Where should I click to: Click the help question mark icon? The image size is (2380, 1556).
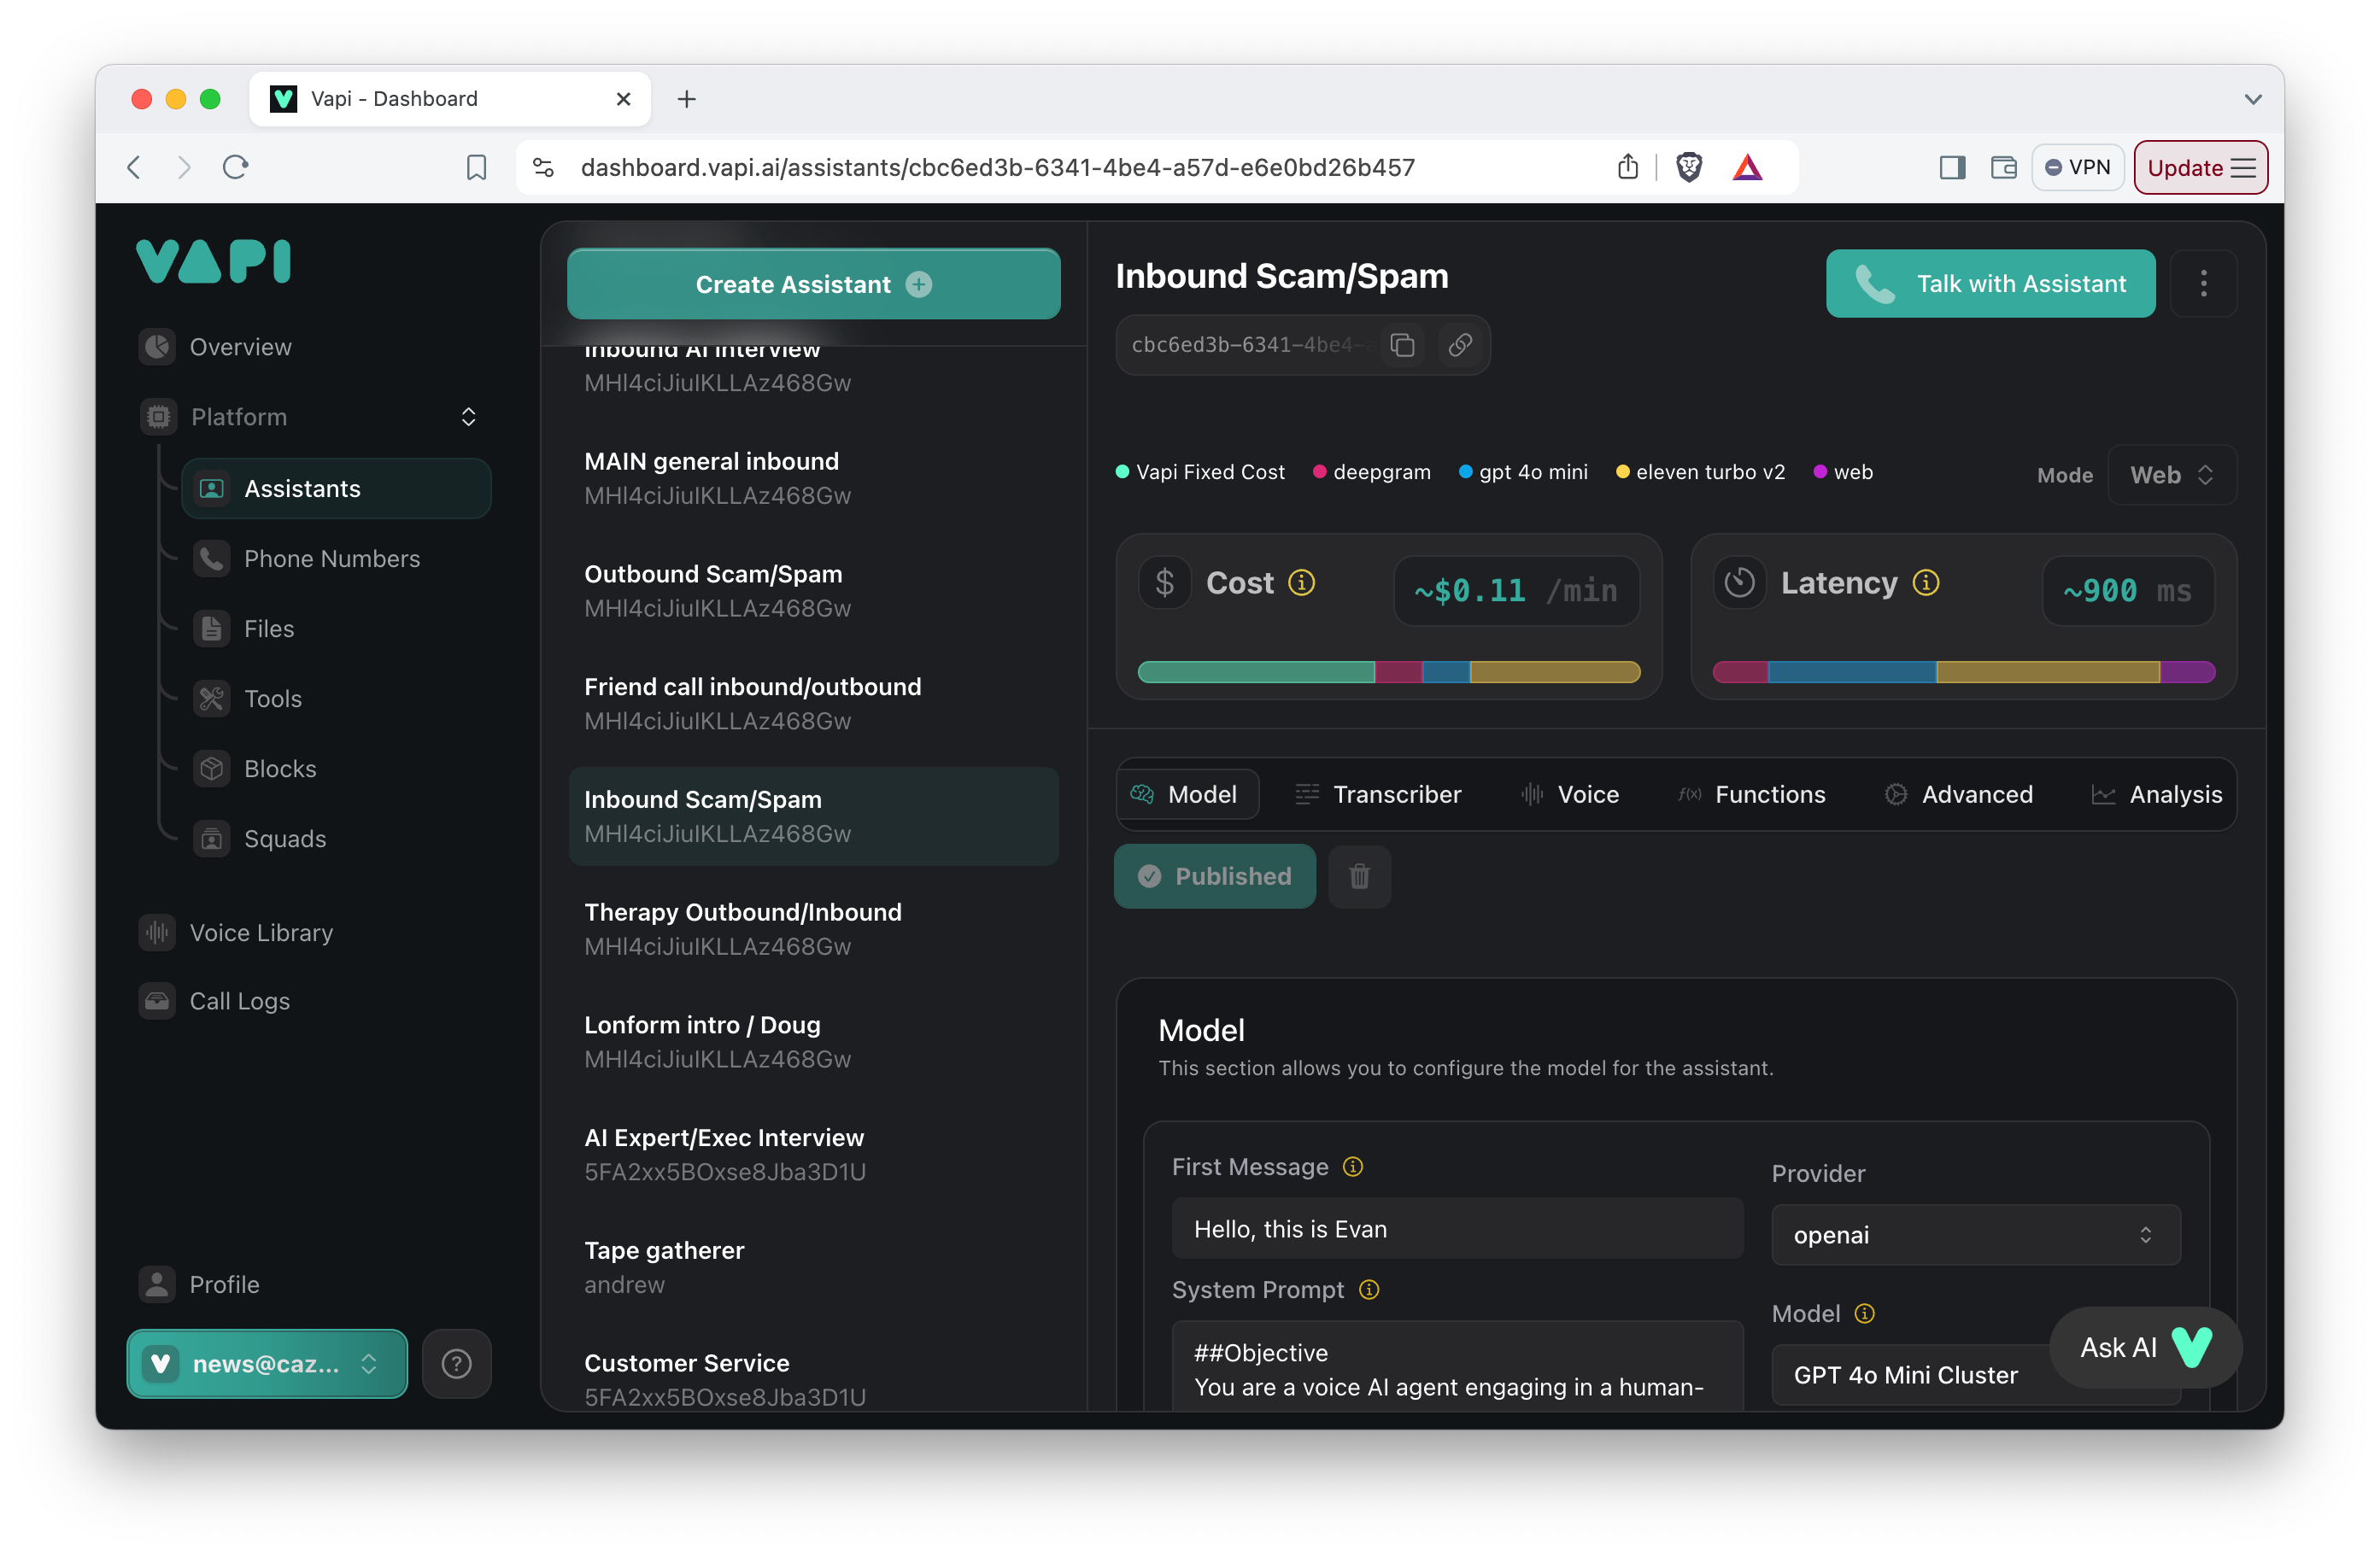pyautogui.click(x=456, y=1363)
